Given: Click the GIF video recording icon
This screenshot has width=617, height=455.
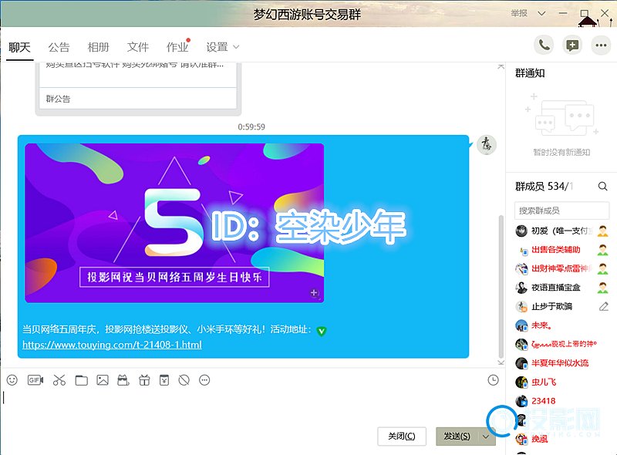Looking at the screenshot, I should click(35, 380).
